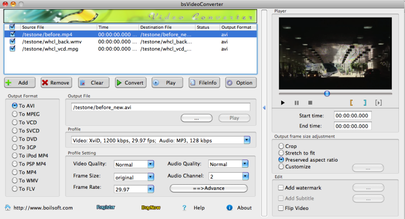The width and height of the screenshot is (405, 219).
Task: Click the Add file button
Action: 20,83
